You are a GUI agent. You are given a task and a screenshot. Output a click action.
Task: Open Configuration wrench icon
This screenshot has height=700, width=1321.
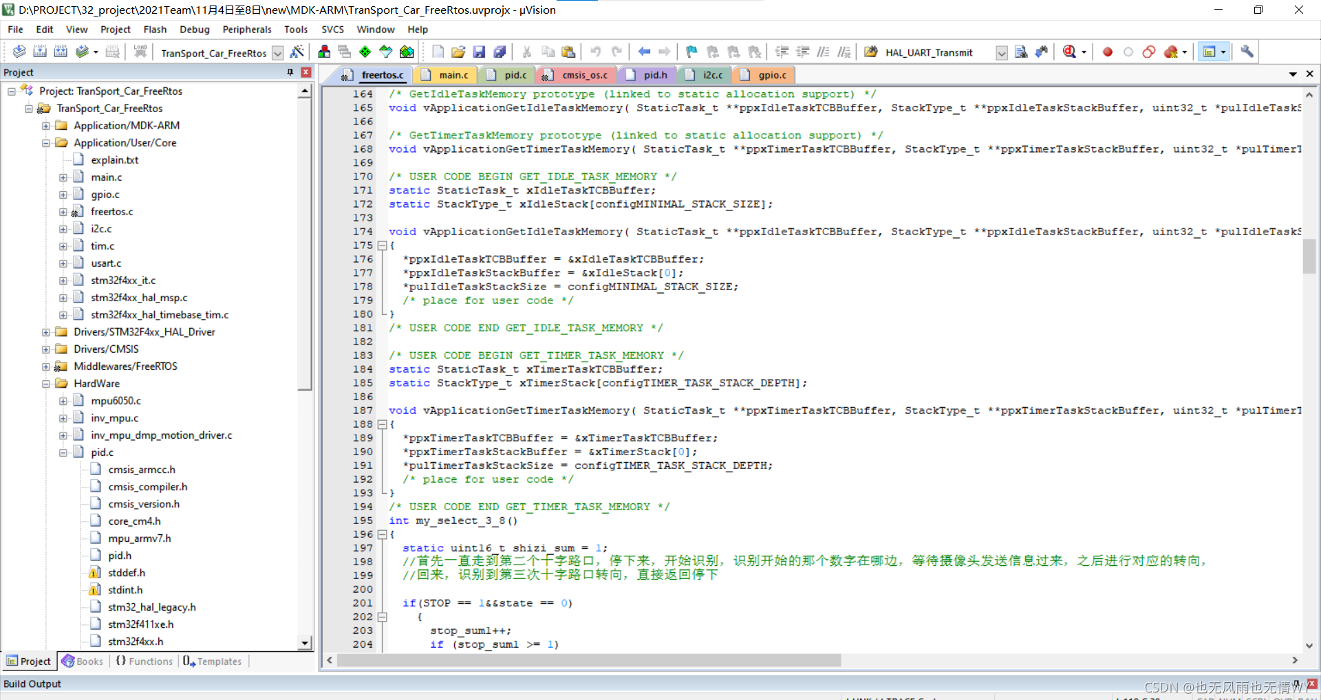click(1247, 52)
